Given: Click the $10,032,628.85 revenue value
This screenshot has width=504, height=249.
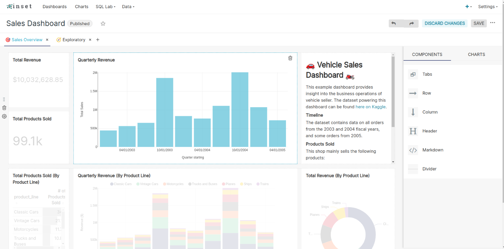Looking at the screenshot, I should (x=38, y=80).
